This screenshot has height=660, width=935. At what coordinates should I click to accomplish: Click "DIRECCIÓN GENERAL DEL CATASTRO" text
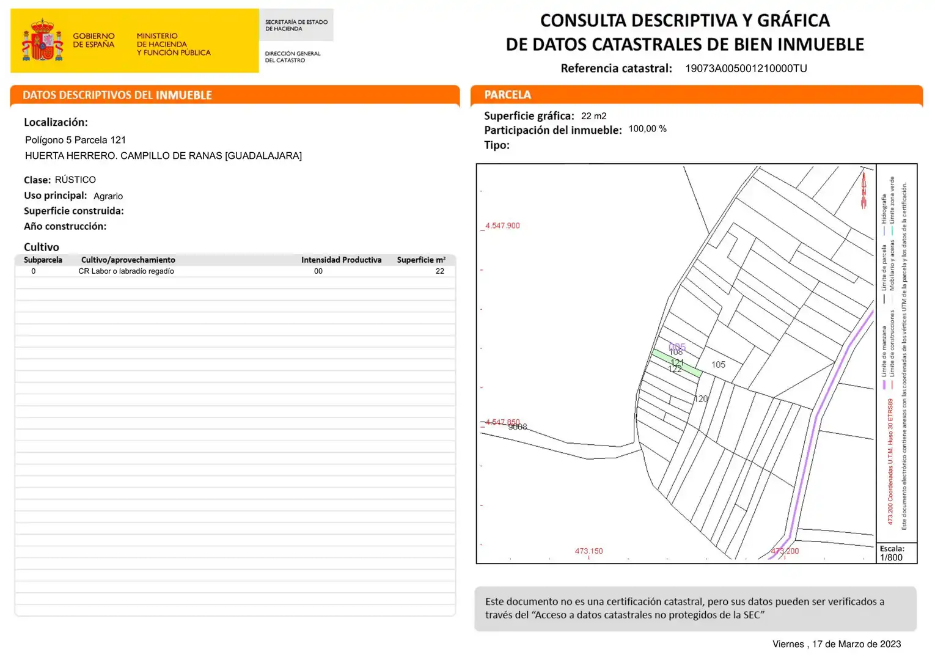click(293, 57)
